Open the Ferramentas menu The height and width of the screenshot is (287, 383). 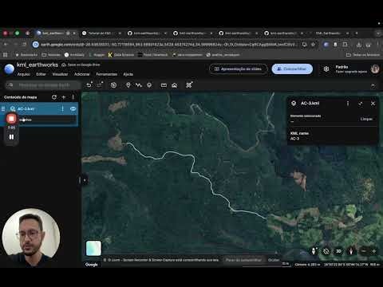point(107,74)
